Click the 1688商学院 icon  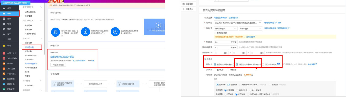tap(4, 58)
